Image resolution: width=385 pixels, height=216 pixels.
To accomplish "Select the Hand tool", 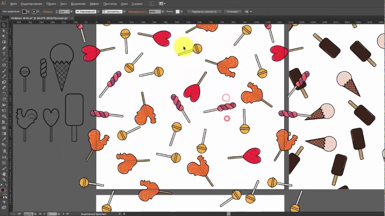I will pos(4,174).
